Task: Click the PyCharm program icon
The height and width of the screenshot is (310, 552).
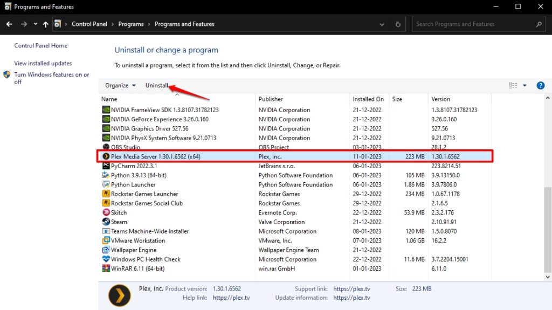Action: point(106,166)
